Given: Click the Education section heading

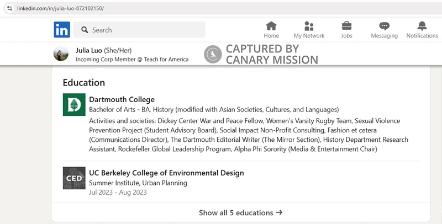Looking at the screenshot, I should [84, 83].
